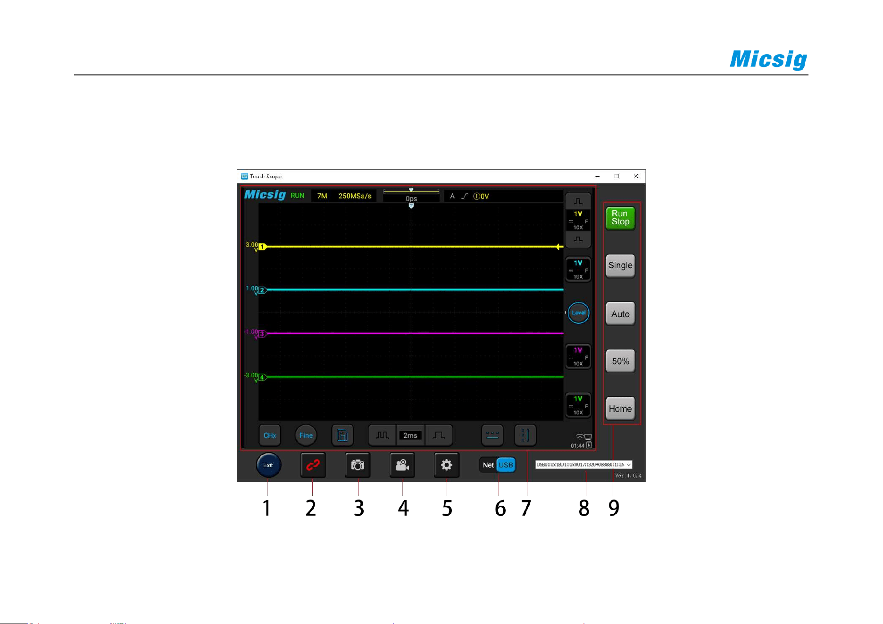Click the save waveform floppy icon

(x=342, y=435)
